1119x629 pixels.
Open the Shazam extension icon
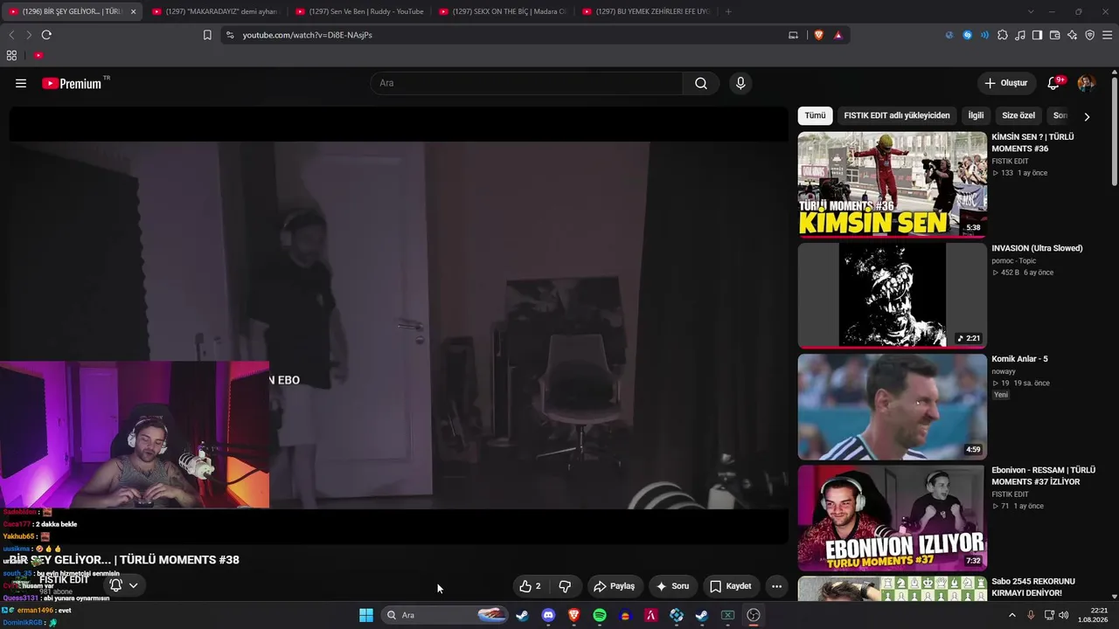coord(968,35)
